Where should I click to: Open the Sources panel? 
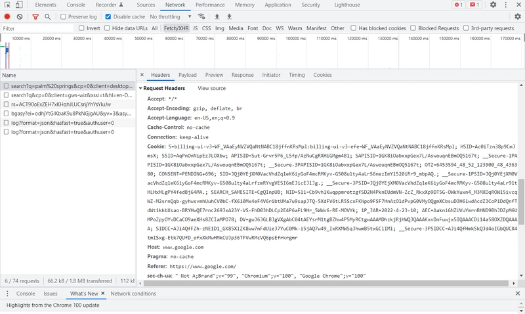(x=146, y=5)
